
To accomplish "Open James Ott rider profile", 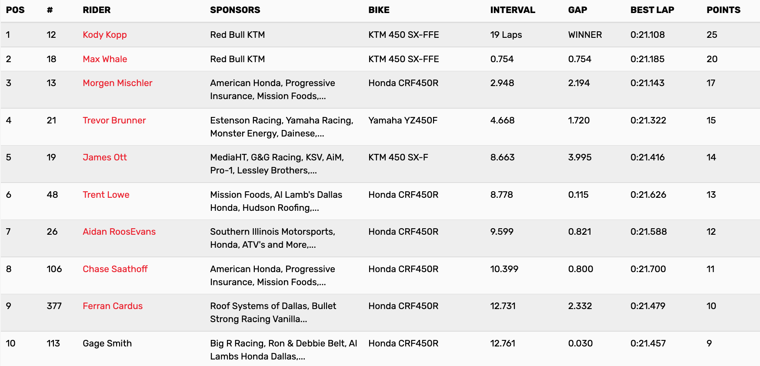I will click(104, 157).
